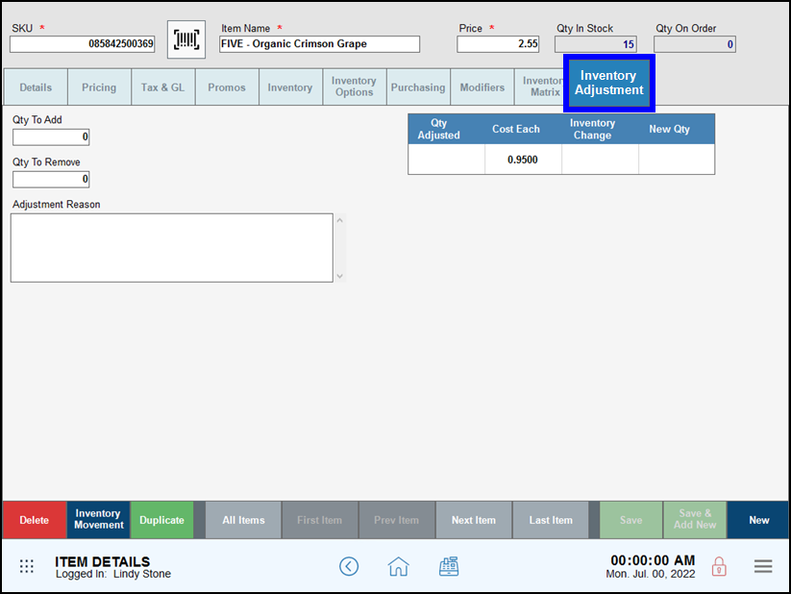Open Inventory Movement from the bottom toolbar

(x=97, y=520)
